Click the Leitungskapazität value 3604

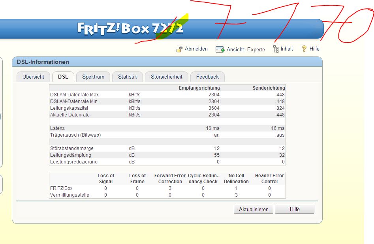tap(214, 108)
